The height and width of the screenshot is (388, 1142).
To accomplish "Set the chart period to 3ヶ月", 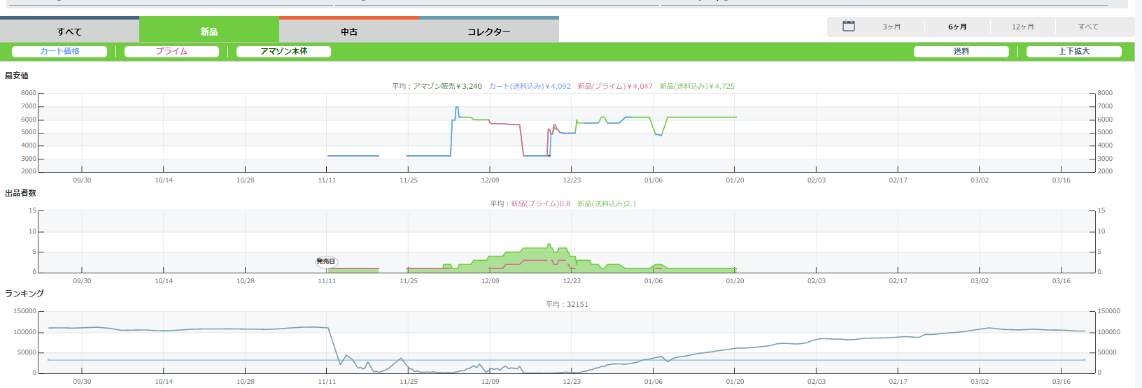I will 891,27.
